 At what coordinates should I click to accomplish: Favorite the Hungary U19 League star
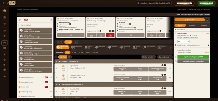click(57, 61)
